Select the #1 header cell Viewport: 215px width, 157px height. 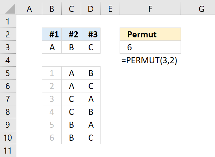coord(52,34)
